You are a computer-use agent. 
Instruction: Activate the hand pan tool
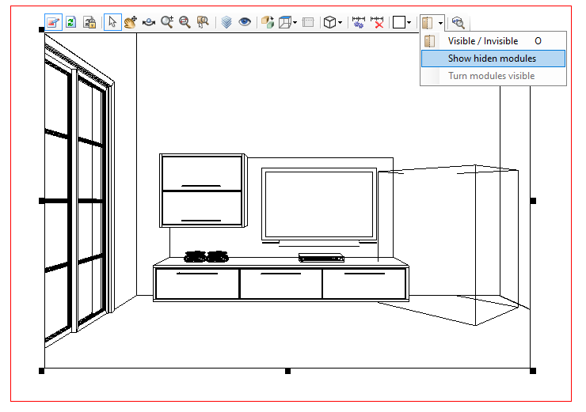(131, 22)
